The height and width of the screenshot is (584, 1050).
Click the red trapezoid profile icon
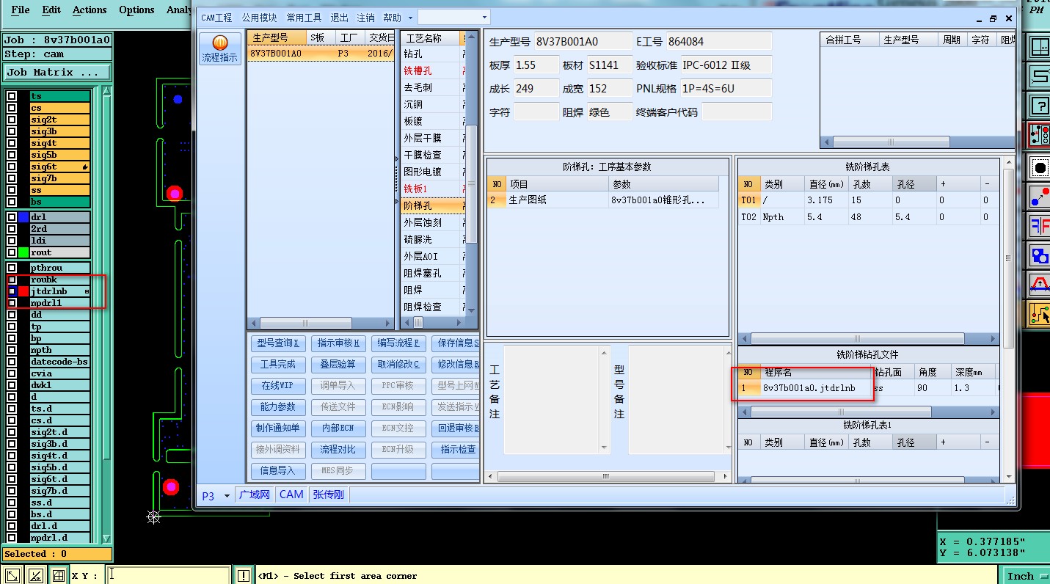click(1040, 284)
